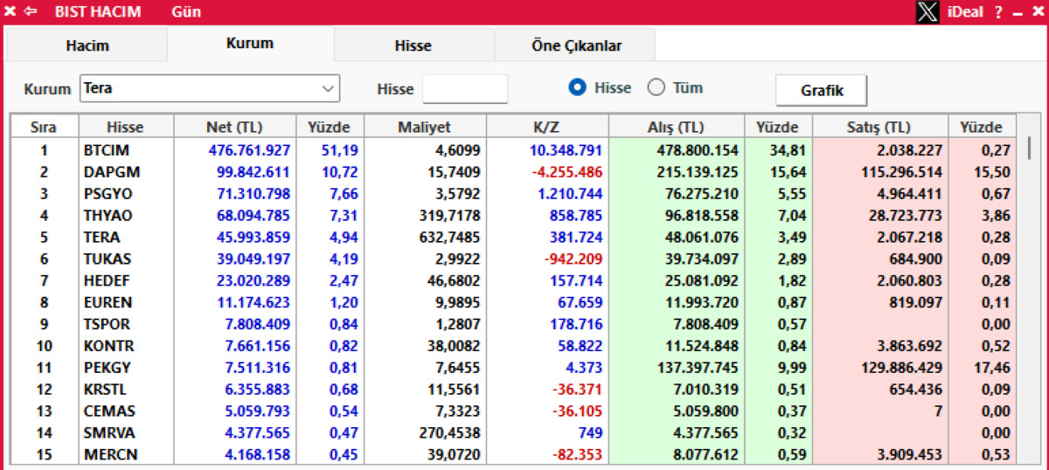Switch to the Hacim tab
Viewport: 1049px width, 470px height.
87,45
